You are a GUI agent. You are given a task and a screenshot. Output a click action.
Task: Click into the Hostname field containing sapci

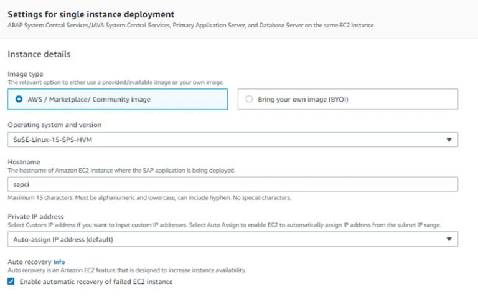click(232, 184)
